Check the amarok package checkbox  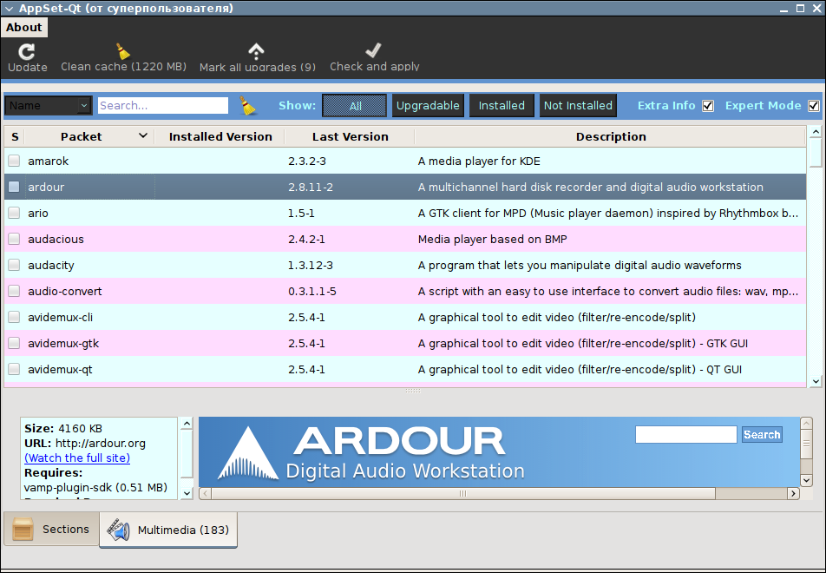14,161
